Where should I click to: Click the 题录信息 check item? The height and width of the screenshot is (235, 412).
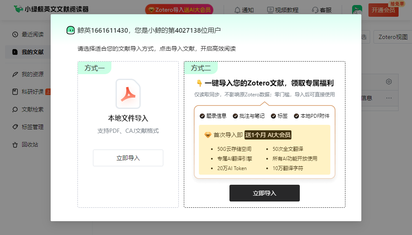pyautogui.click(x=213, y=116)
